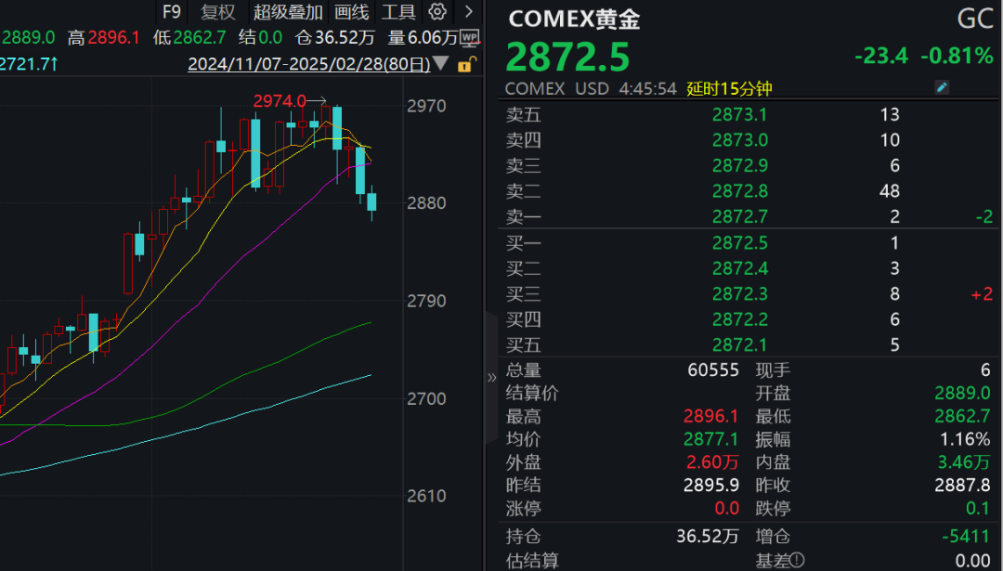Click the info icon next to 基差
Image resolution: width=1003 pixels, height=571 pixels.
tap(797, 561)
